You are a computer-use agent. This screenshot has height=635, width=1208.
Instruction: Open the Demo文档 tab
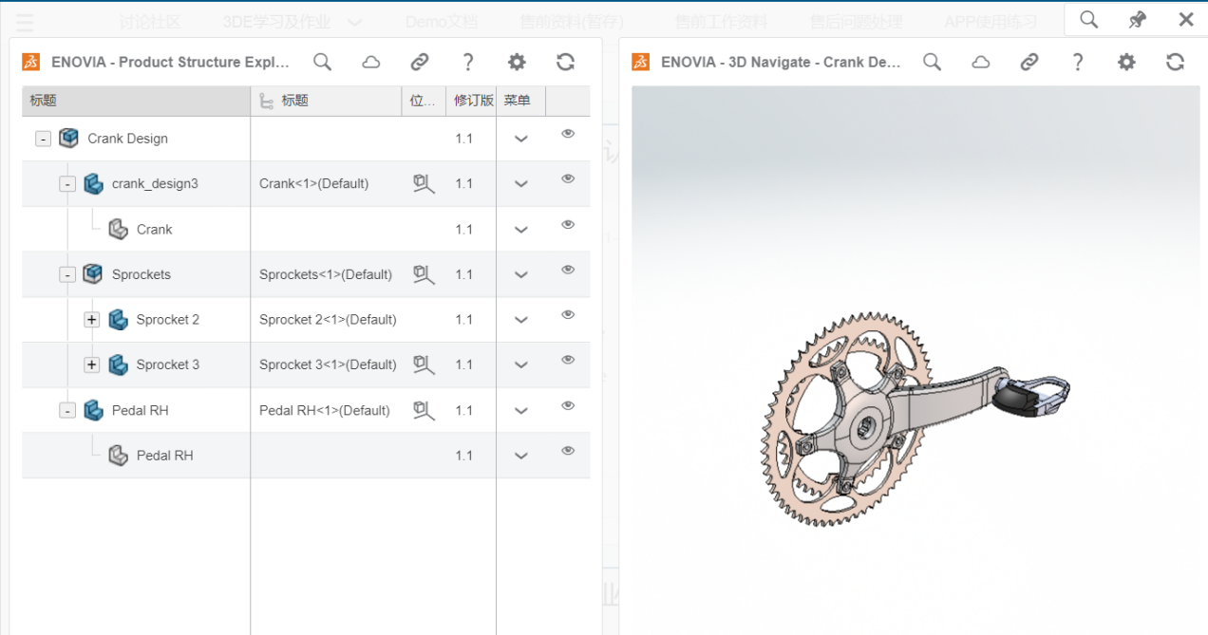(441, 22)
